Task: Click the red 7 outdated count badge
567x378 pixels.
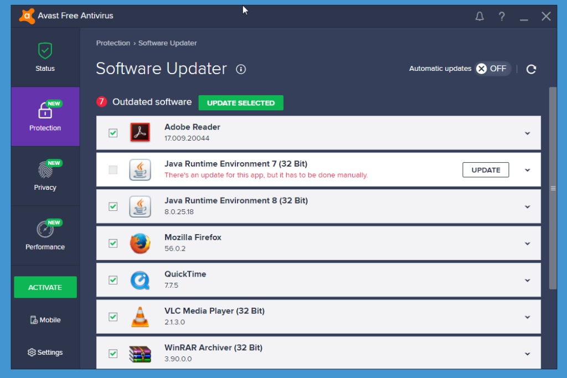Action: tap(102, 102)
